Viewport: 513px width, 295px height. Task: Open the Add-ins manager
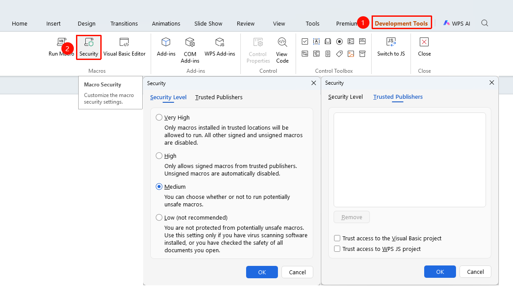(166, 47)
